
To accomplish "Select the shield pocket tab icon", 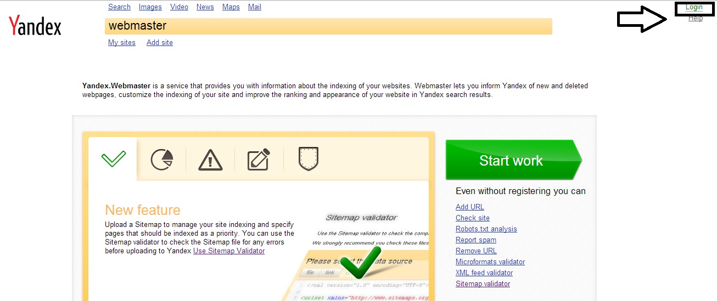I will (309, 158).
